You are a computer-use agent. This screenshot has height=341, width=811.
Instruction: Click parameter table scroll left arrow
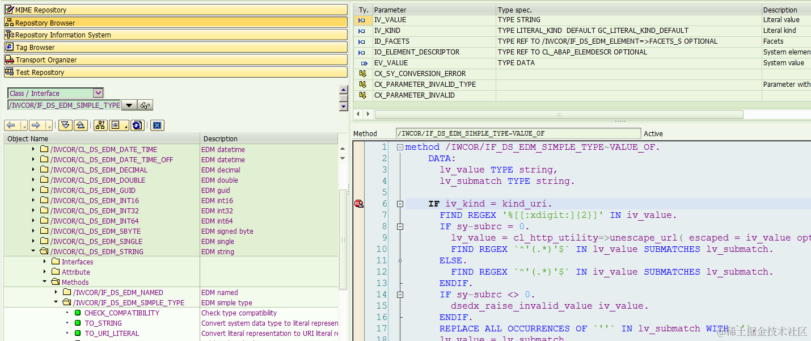point(358,114)
